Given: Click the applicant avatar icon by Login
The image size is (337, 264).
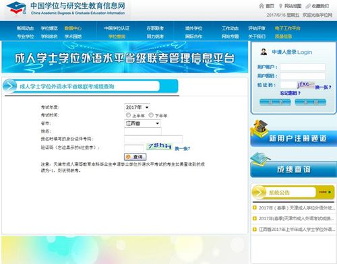Looking at the screenshot, I should click(x=264, y=52).
